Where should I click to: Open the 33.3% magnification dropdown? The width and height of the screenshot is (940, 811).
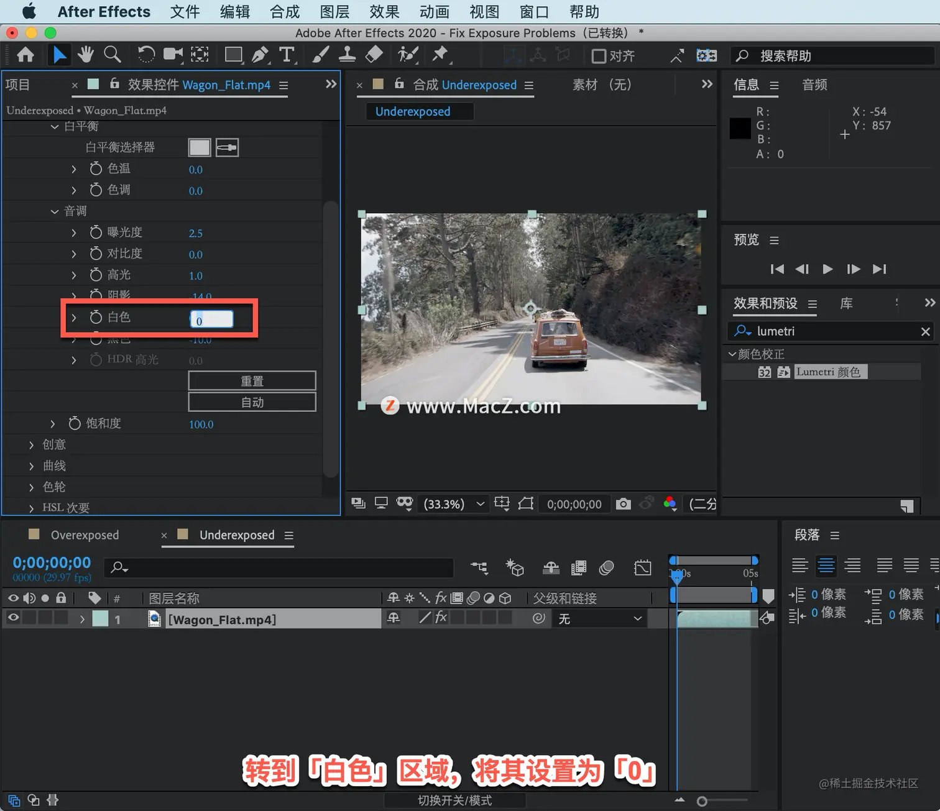point(453,504)
